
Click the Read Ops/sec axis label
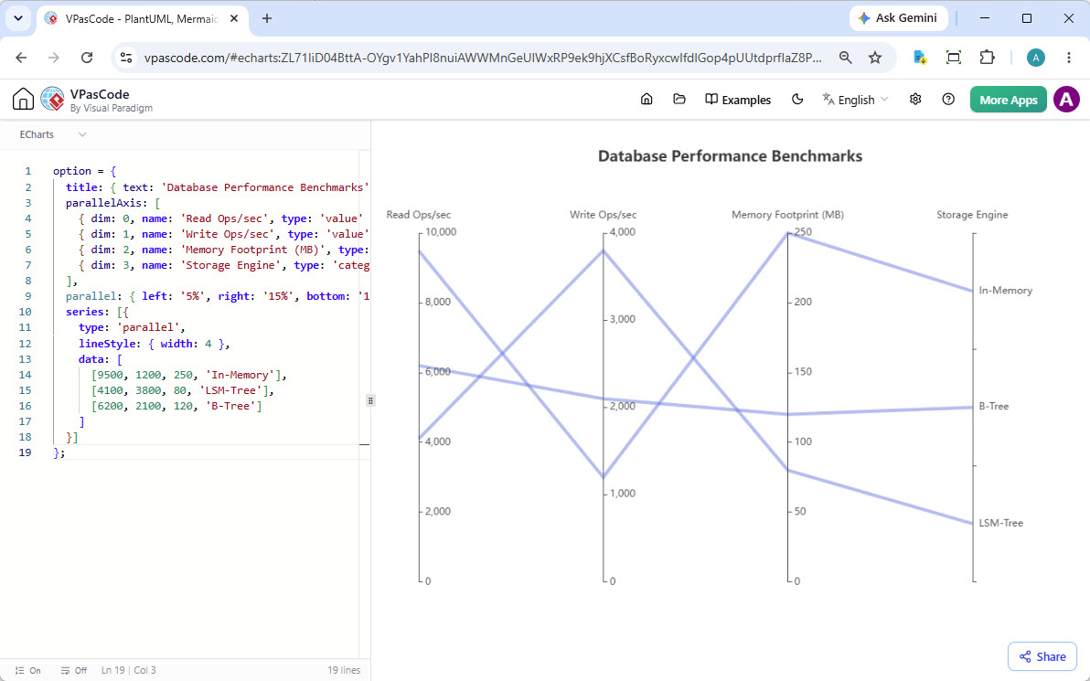coord(419,215)
